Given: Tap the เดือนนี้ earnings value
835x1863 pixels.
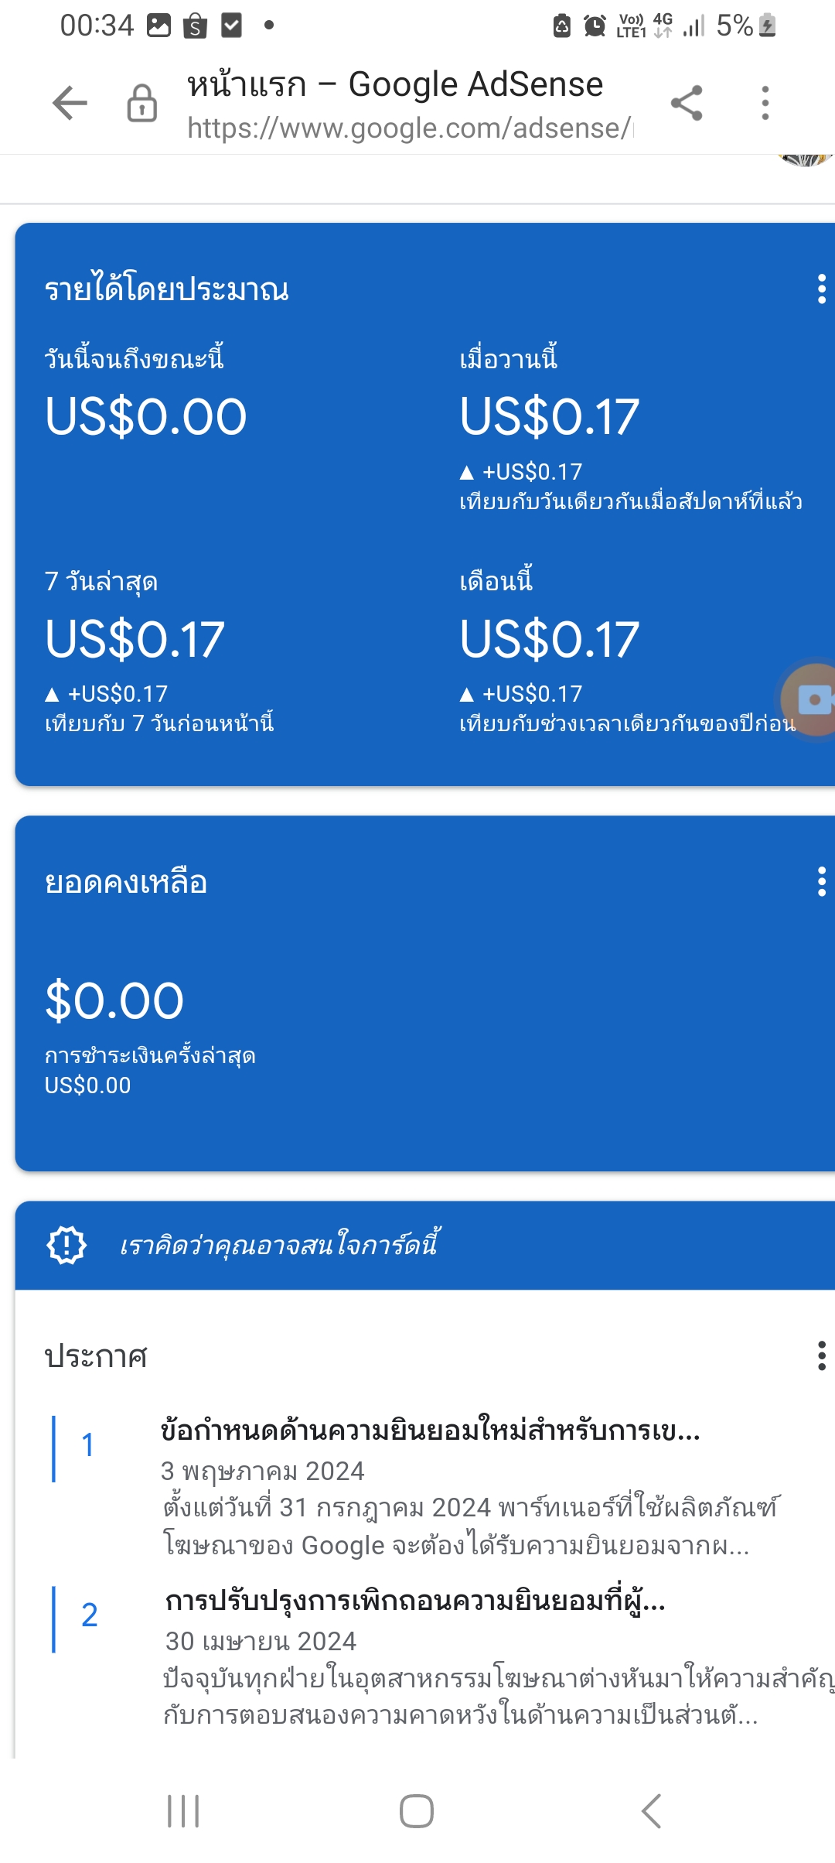Looking at the screenshot, I should 550,639.
